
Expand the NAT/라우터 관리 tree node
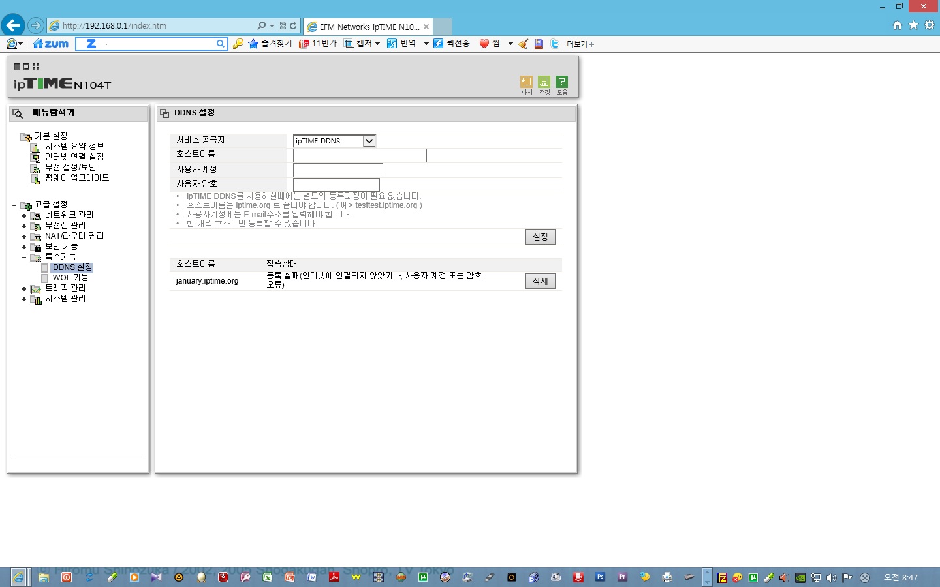click(24, 237)
